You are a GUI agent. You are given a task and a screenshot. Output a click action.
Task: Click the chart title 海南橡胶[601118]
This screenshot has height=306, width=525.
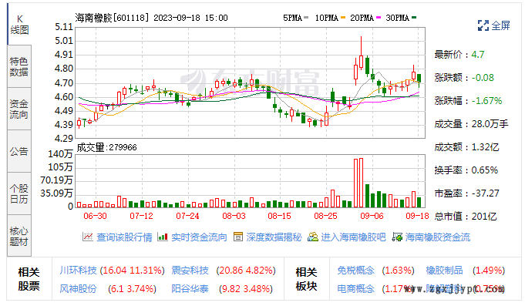point(112,18)
